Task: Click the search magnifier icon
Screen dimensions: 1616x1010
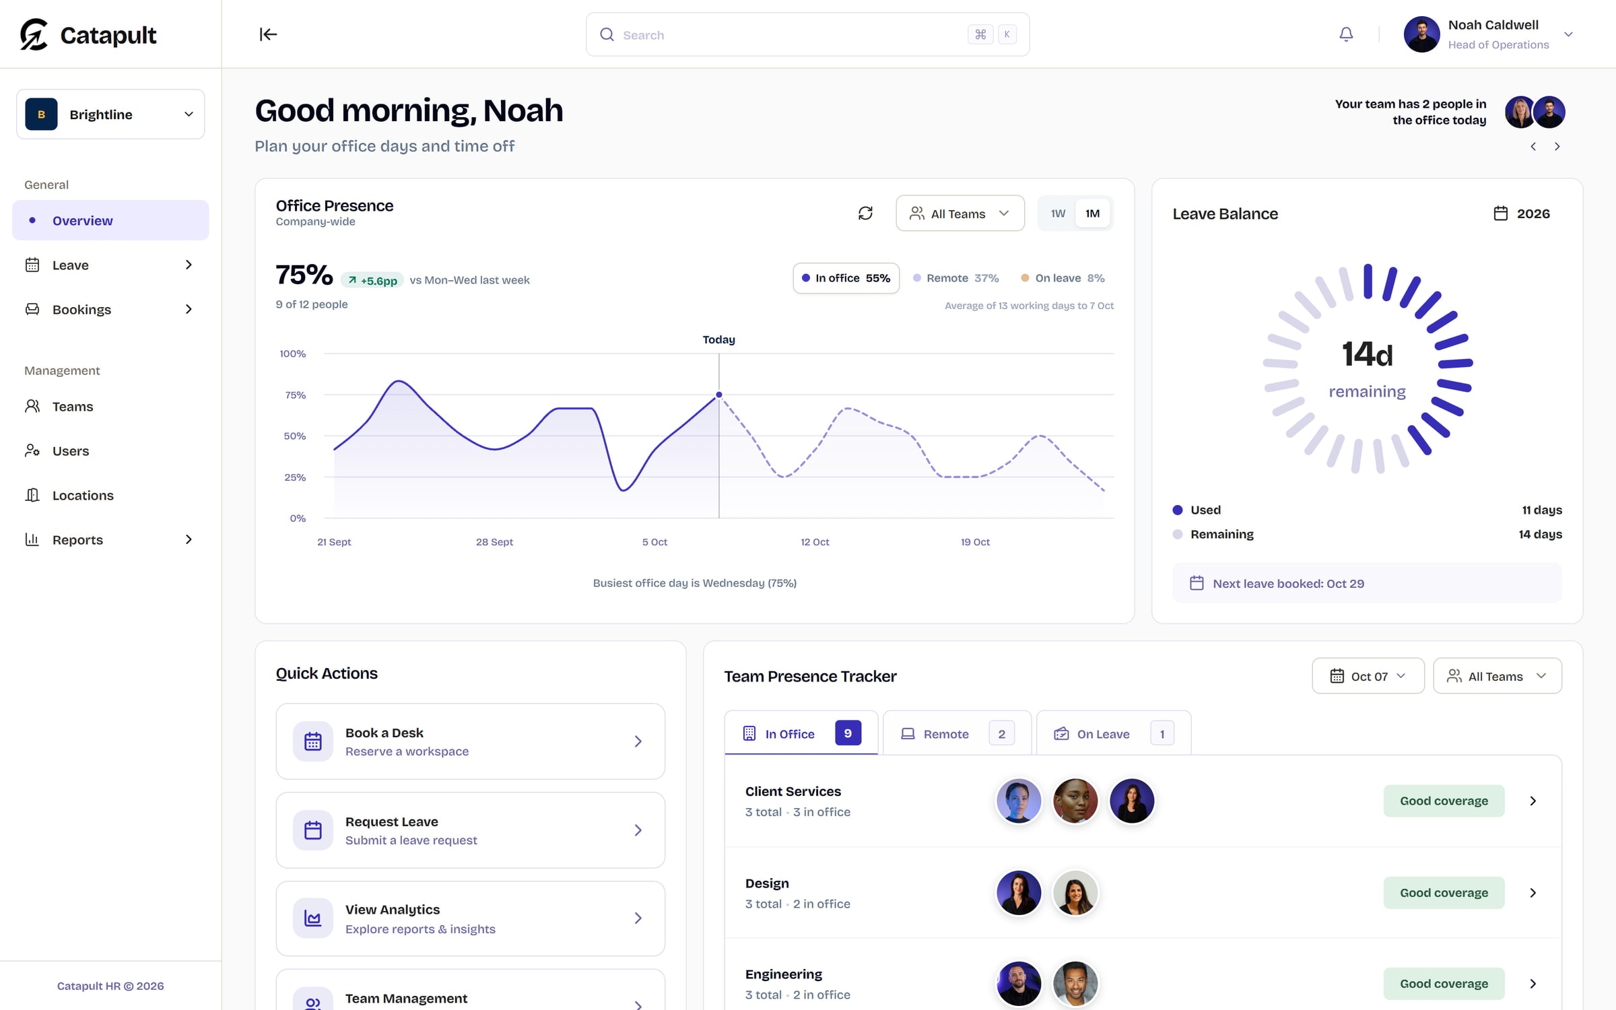Action: [607, 34]
